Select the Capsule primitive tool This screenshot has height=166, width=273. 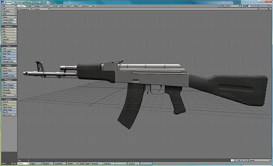(x=9, y=39)
